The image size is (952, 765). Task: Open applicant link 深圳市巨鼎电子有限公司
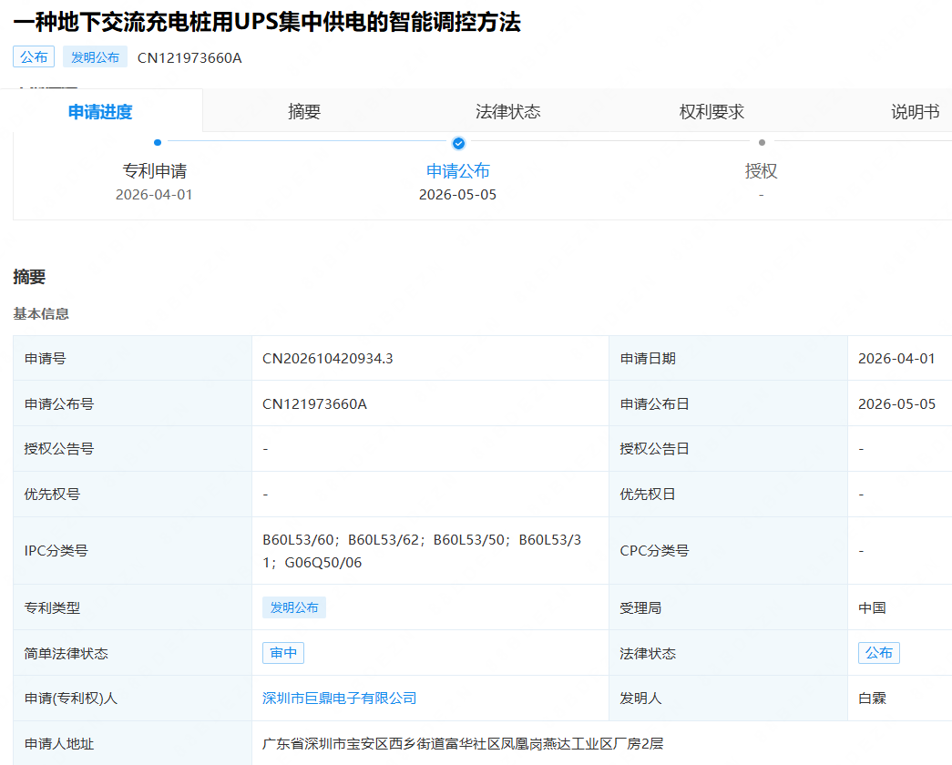pos(340,699)
